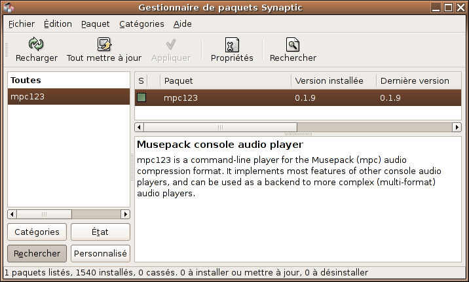
Task: Toggle the mpc123 package status checkbox
Action: tap(141, 97)
